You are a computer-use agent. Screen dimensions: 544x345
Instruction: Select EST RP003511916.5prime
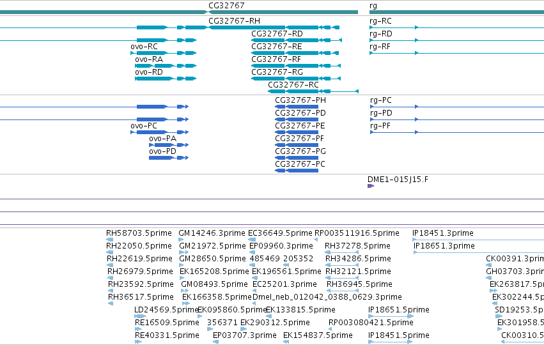click(x=316, y=240)
